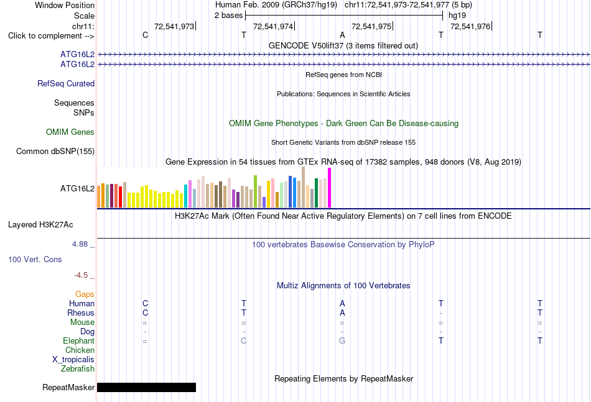The width and height of the screenshot is (591, 402).
Task: Open 'RefSeq genes from NCBI' track title
Action: pos(344,75)
